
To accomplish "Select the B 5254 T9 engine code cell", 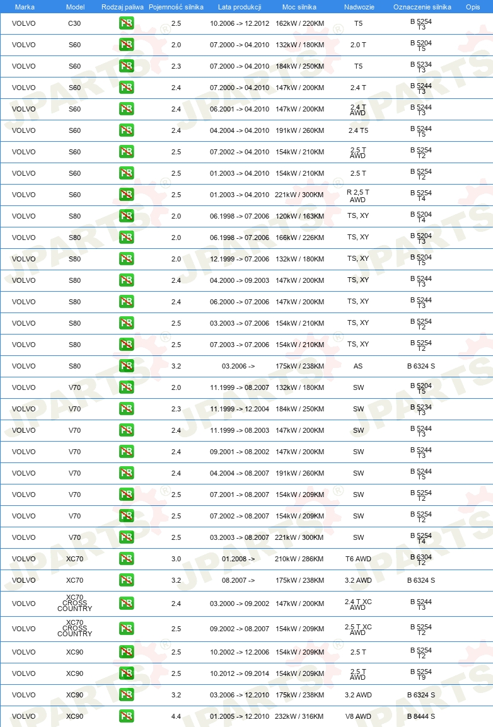I will tap(421, 674).
